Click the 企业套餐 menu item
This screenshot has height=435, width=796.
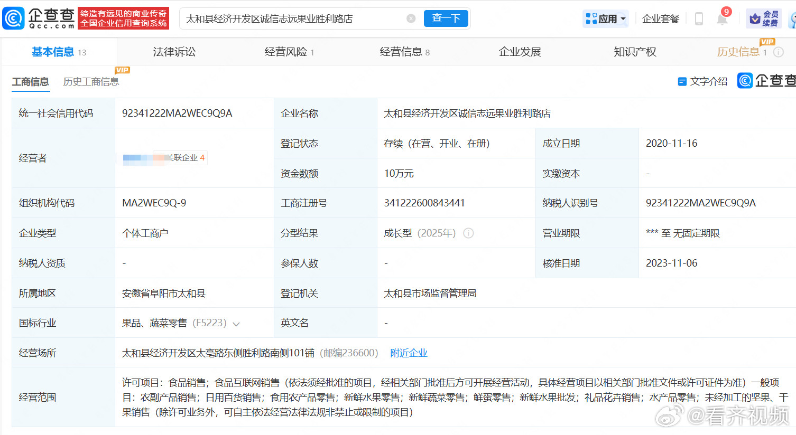coord(660,19)
